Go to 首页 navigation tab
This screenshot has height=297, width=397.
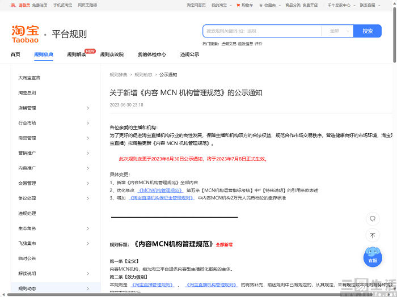point(15,55)
